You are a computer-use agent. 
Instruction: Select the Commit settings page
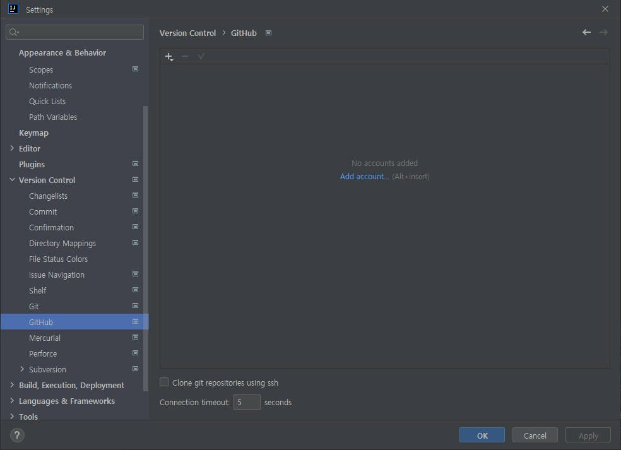(43, 212)
